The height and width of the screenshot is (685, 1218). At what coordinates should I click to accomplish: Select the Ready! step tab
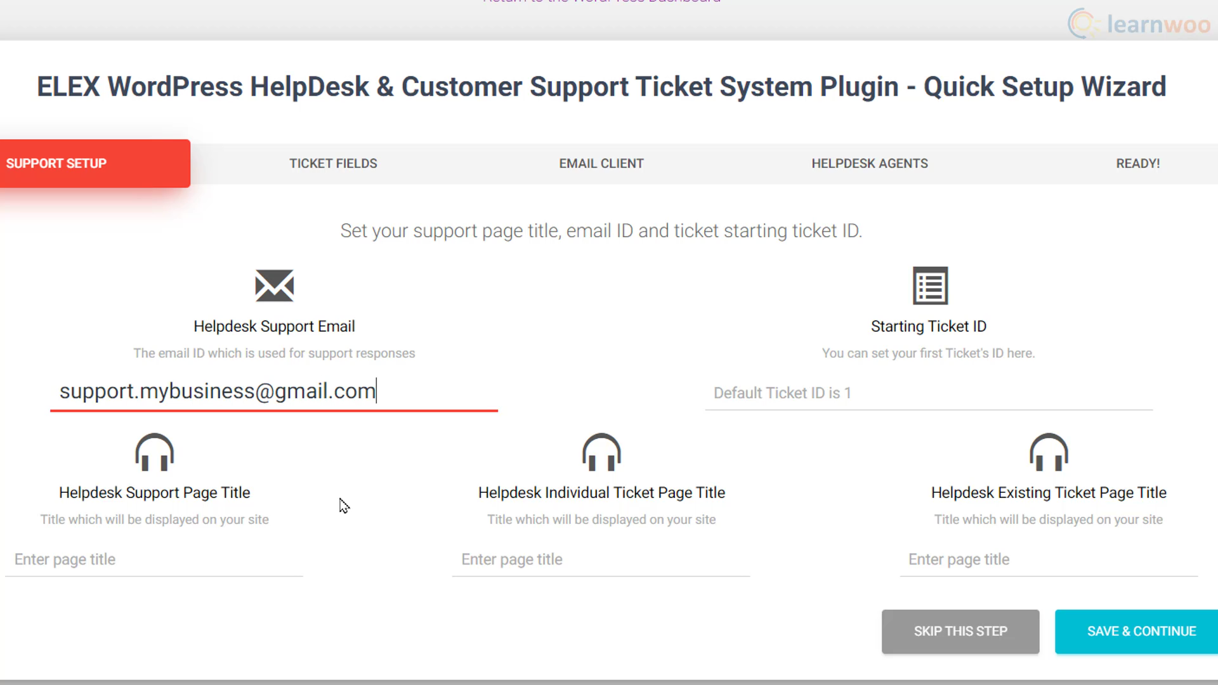pos(1138,164)
